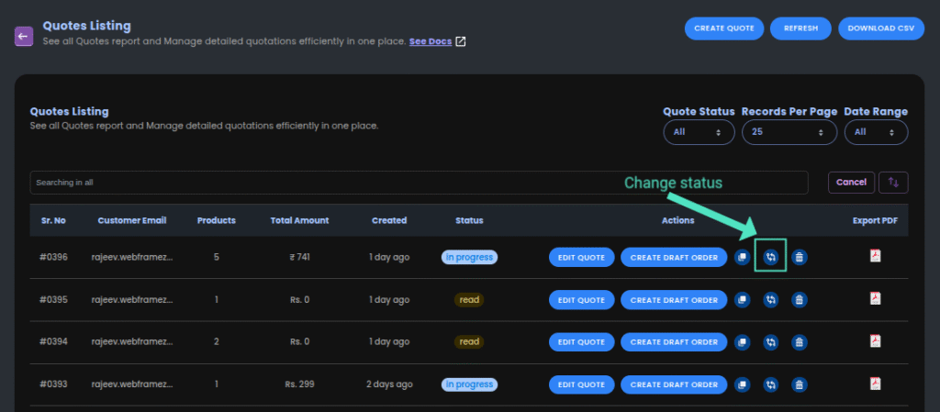Duplicate quote #0396 using copy icon
Image resolution: width=940 pixels, height=412 pixels.
742,258
